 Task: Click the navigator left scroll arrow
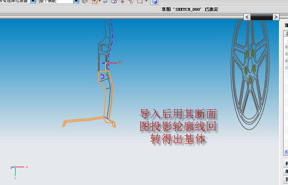tap(286, 152)
